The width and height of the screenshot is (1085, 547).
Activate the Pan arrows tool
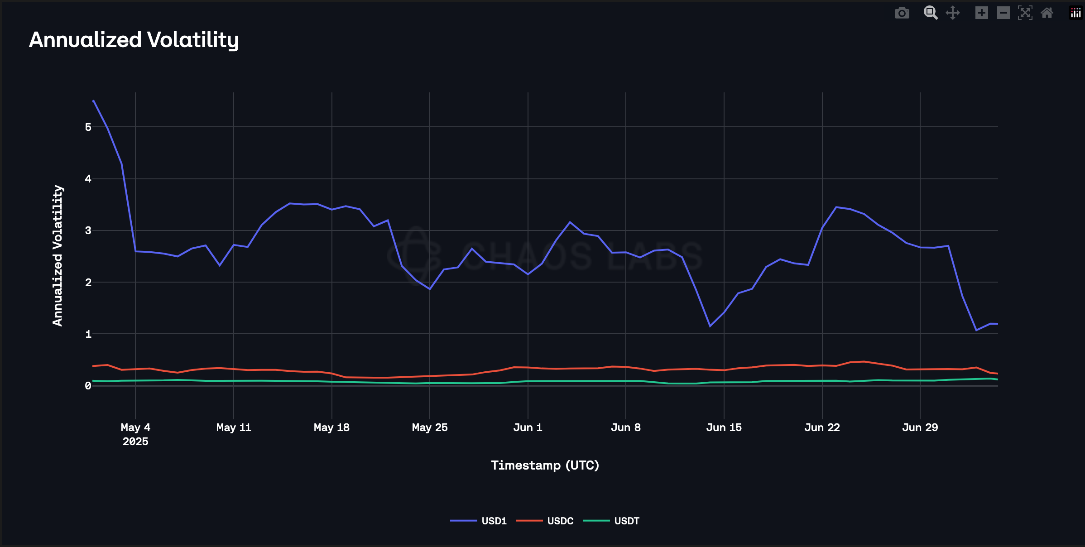pyautogui.click(x=953, y=13)
